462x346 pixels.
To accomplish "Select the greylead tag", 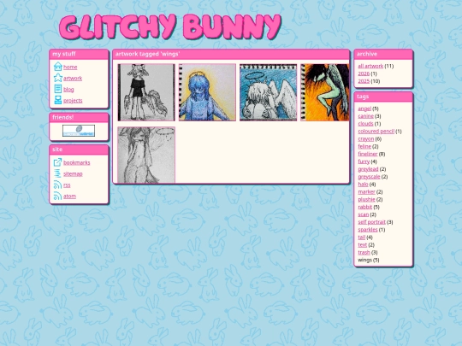I will pos(368,169).
